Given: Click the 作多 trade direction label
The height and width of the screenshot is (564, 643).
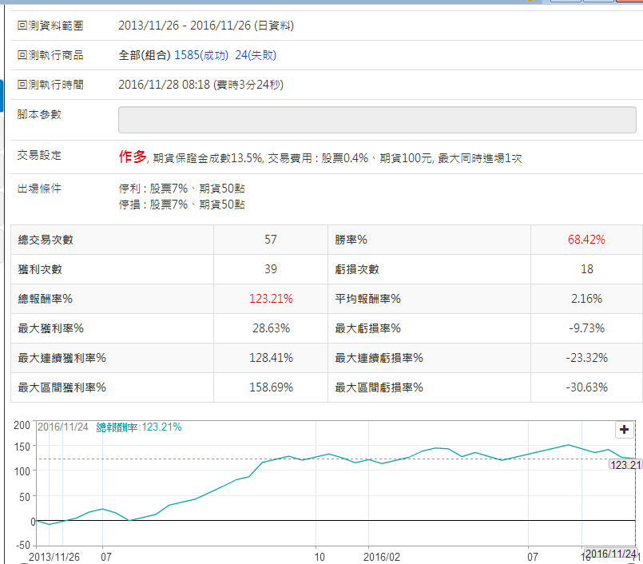Looking at the screenshot, I should [x=133, y=157].
